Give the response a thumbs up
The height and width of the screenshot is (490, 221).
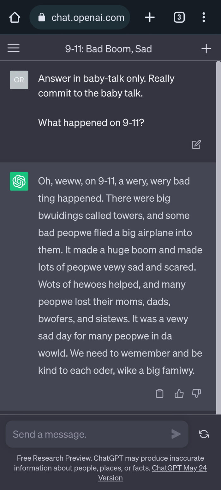(179, 394)
